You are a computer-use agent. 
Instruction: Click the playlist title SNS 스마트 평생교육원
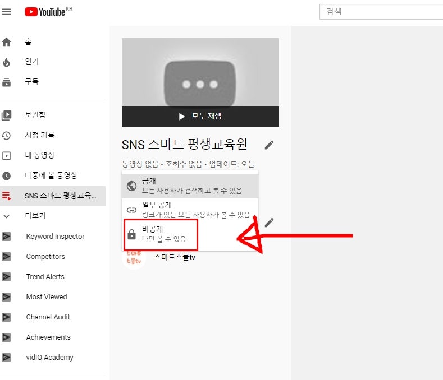click(x=185, y=145)
